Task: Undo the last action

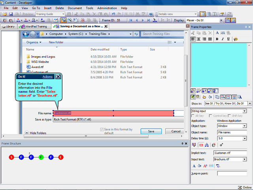Action: pos(113,14)
